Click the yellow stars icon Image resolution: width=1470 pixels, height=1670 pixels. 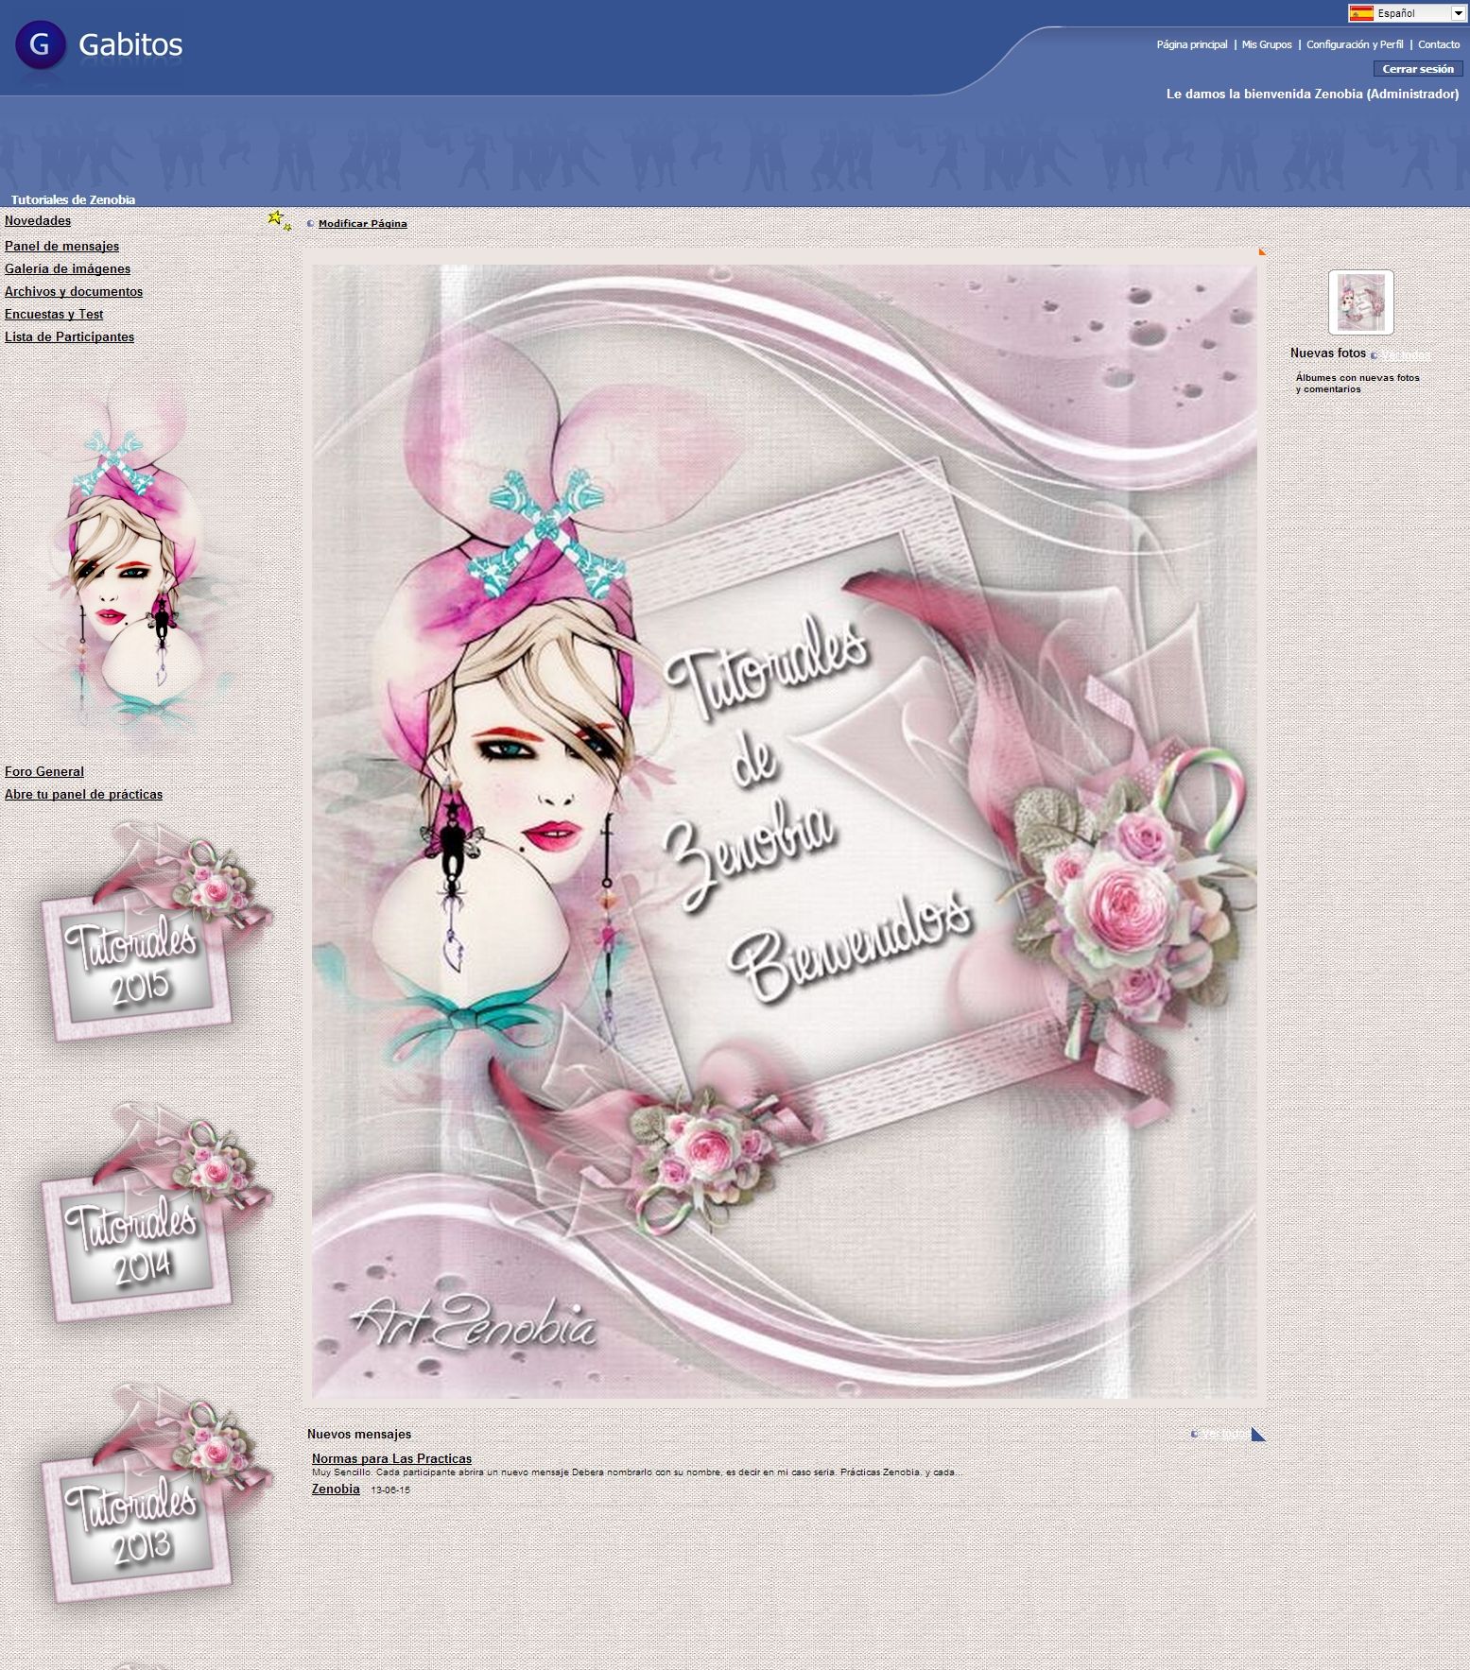(x=279, y=220)
